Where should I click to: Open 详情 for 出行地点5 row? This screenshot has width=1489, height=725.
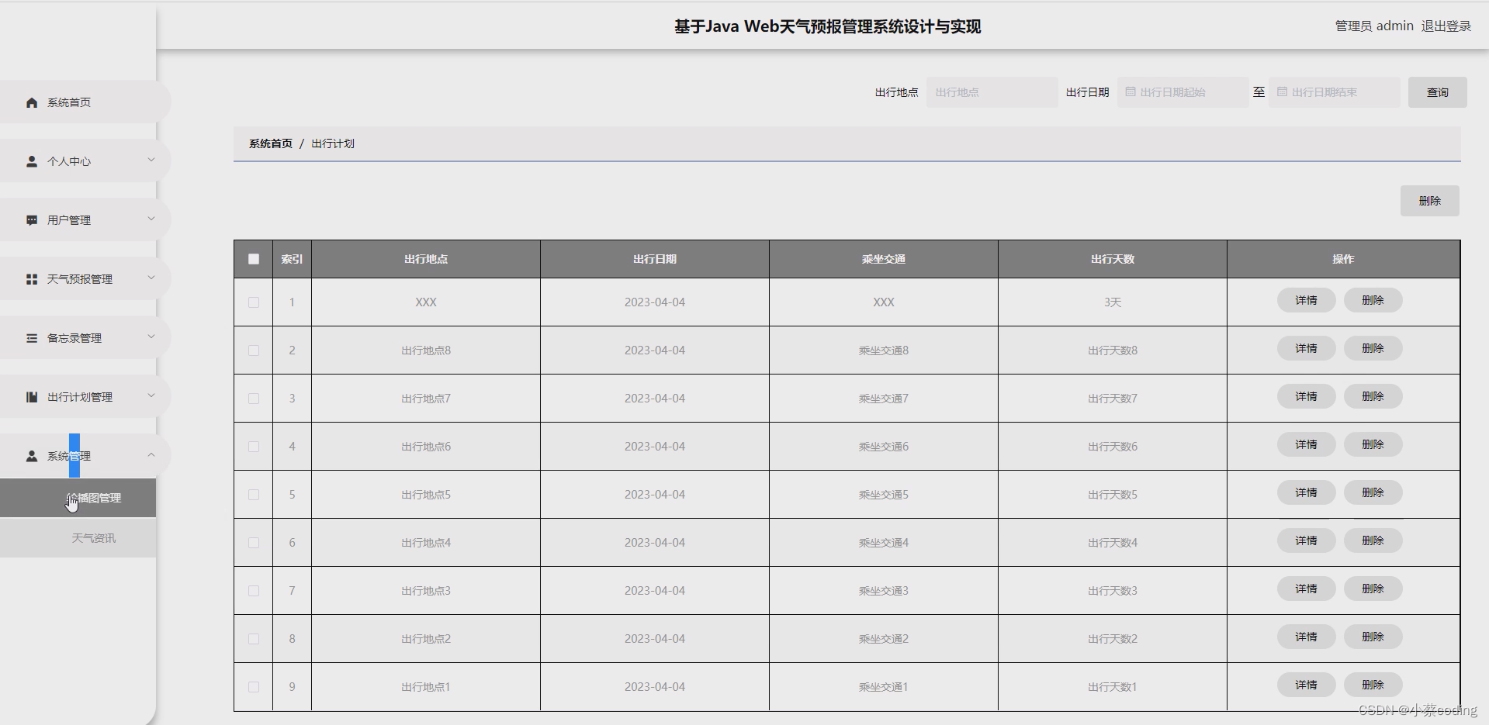tap(1306, 492)
